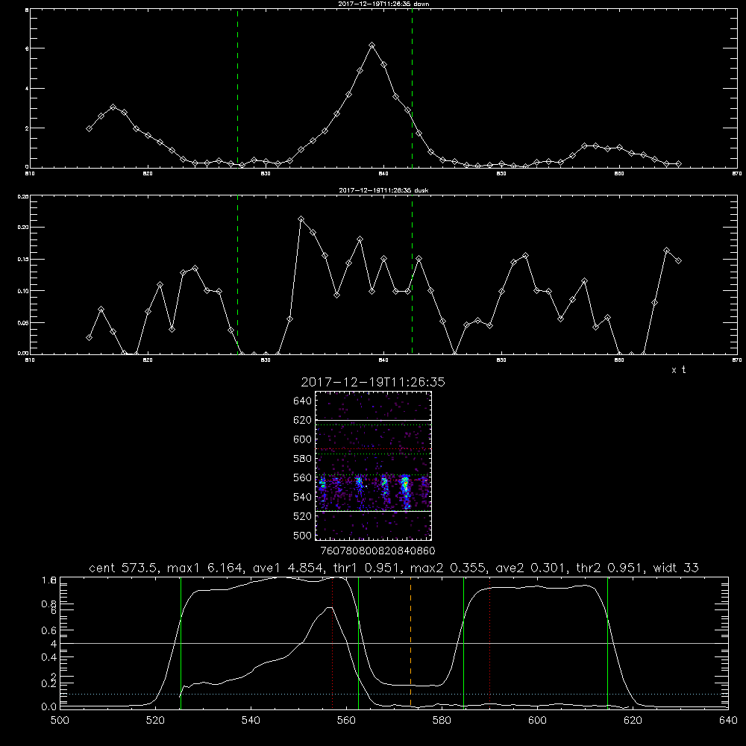Click the '580' x-axis label of bottom plot
Screen dimensions: 746x746
coord(442,720)
